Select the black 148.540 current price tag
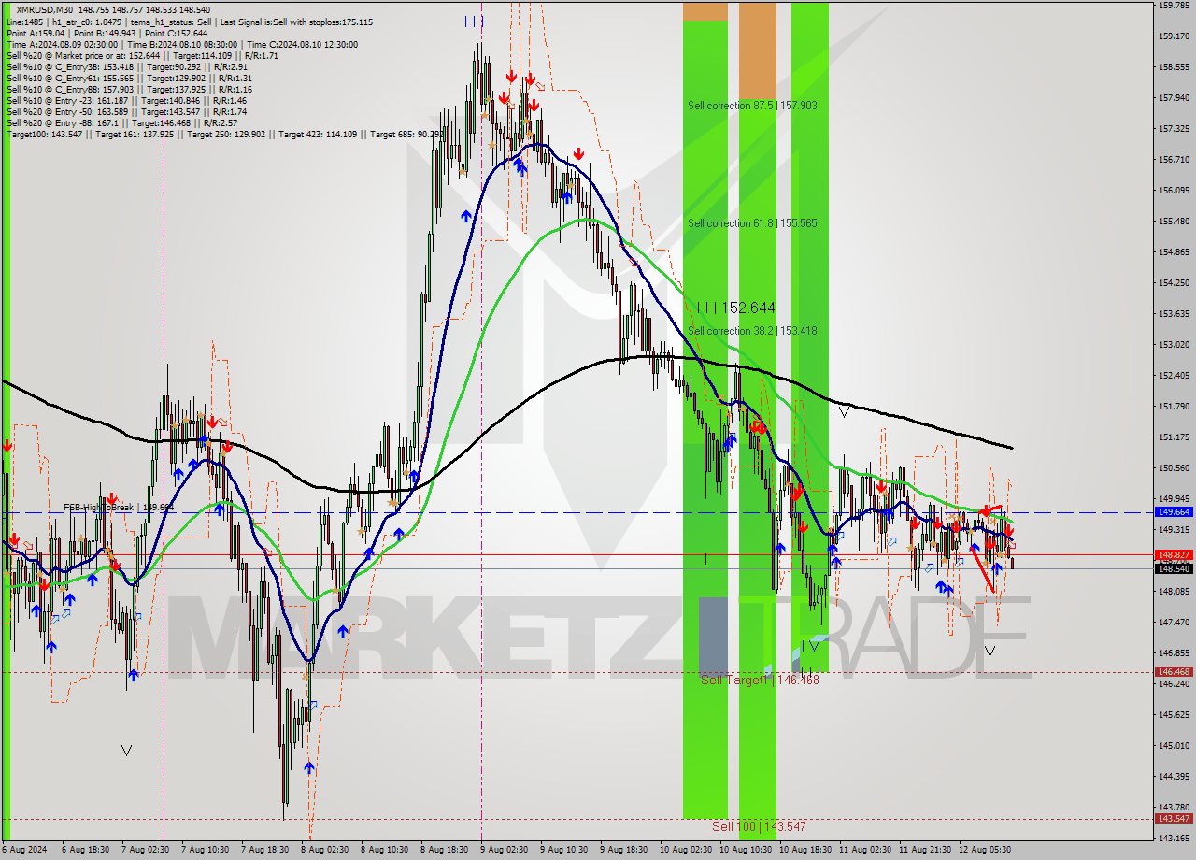This screenshot has height=860, width=1196. [1174, 568]
